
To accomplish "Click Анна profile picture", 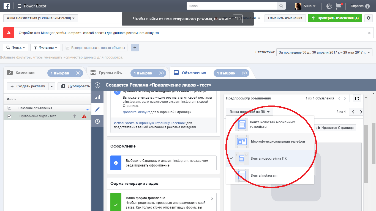I will tap(298, 6).
